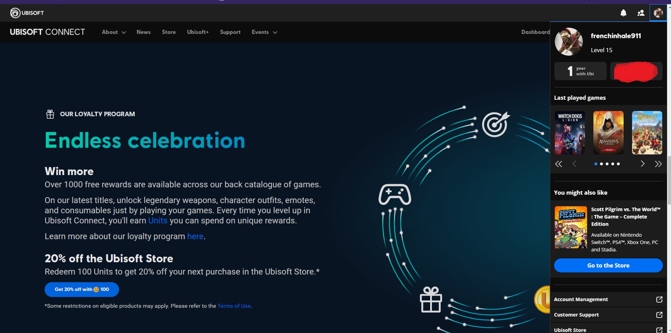Select fifth carousel page dot
671x333 pixels.
(x=618, y=164)
